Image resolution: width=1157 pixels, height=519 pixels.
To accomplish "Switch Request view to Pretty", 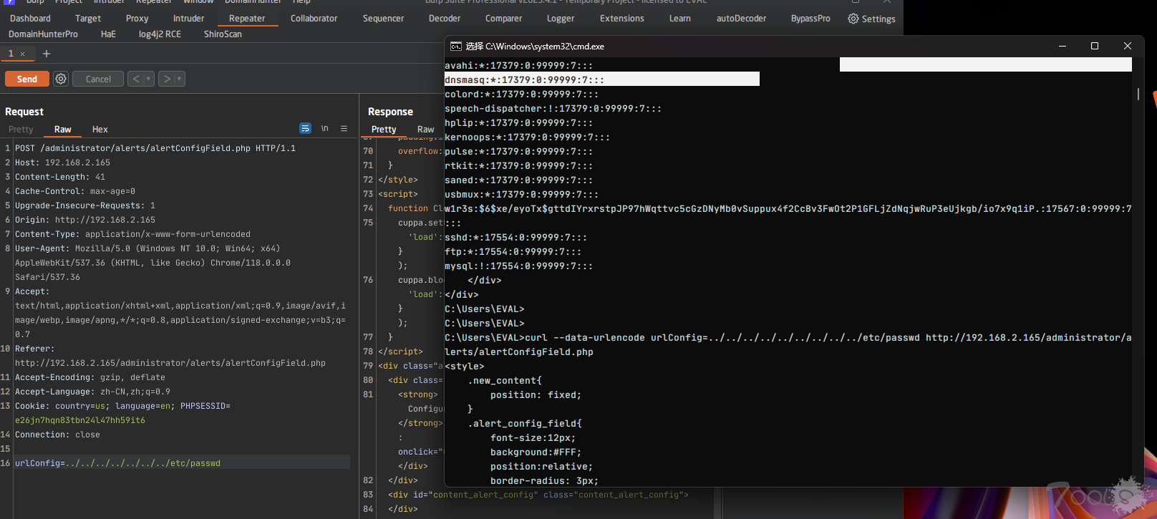I will (x=21, y=130).
